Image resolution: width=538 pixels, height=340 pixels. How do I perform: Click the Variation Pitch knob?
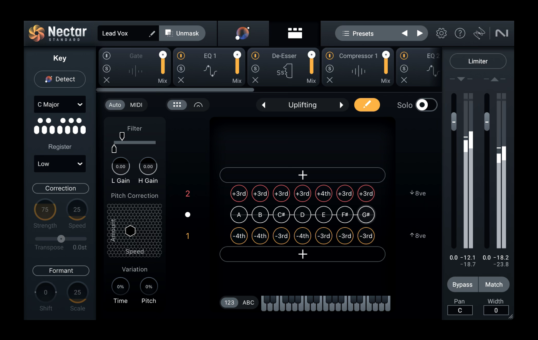tap(149, 287)
